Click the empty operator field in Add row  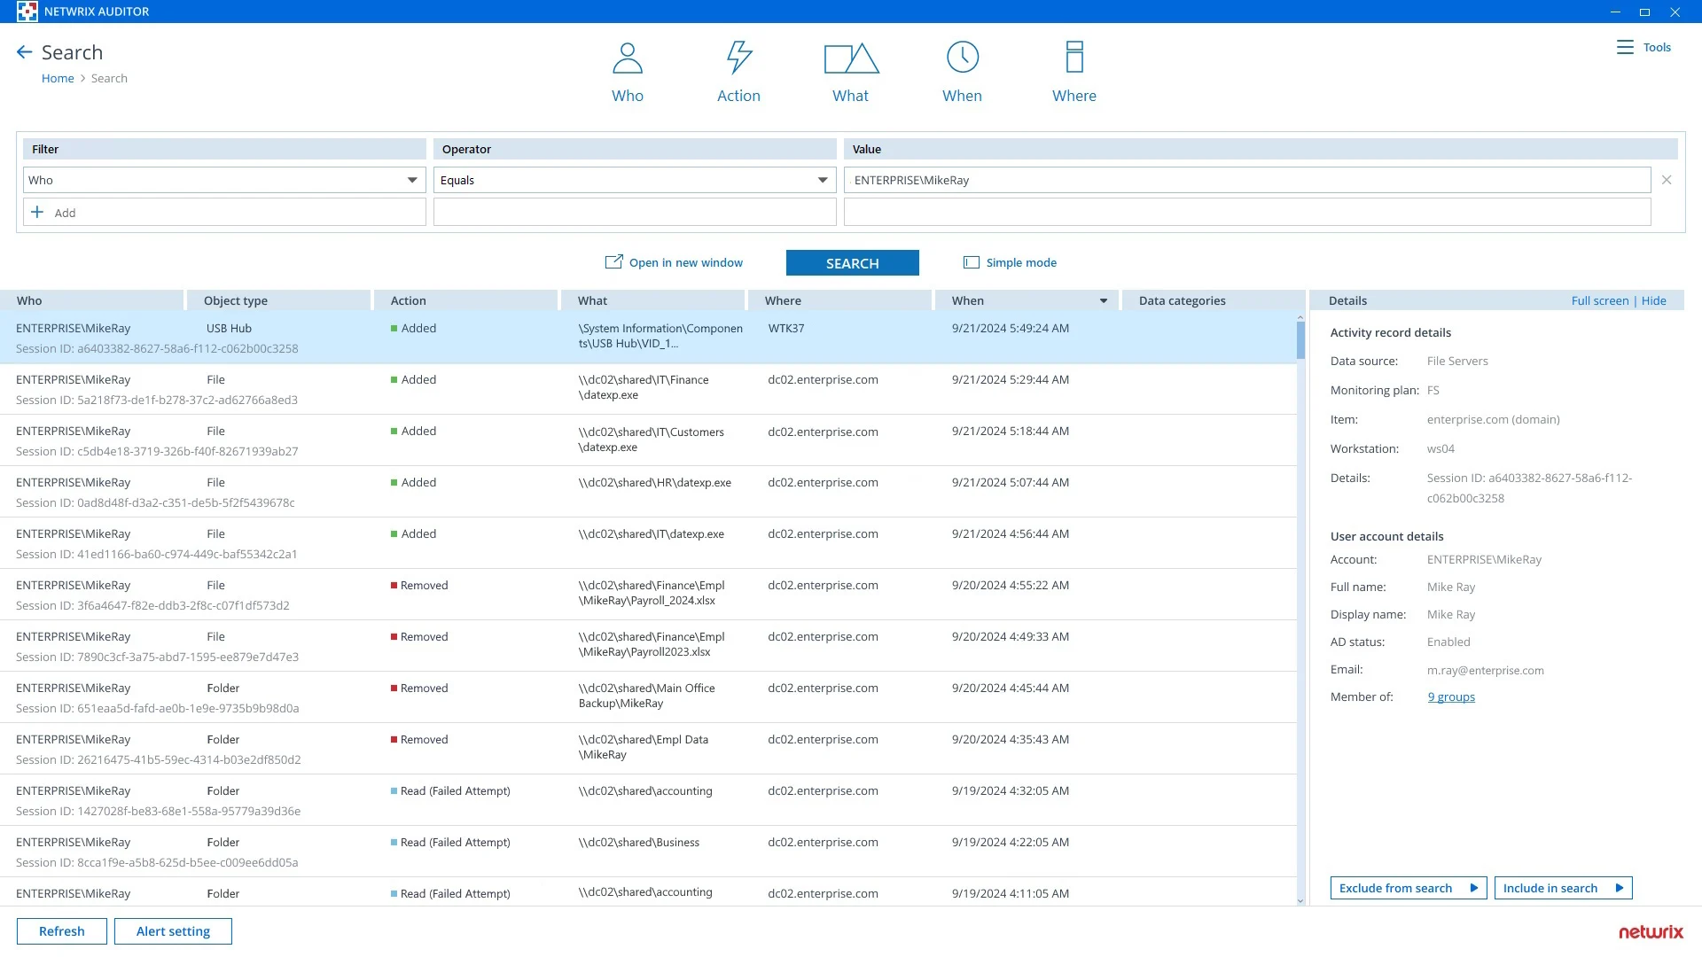click(x=635, y=212)
